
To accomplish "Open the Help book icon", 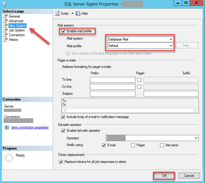I will pyautogui.click(x=78, y=13).
